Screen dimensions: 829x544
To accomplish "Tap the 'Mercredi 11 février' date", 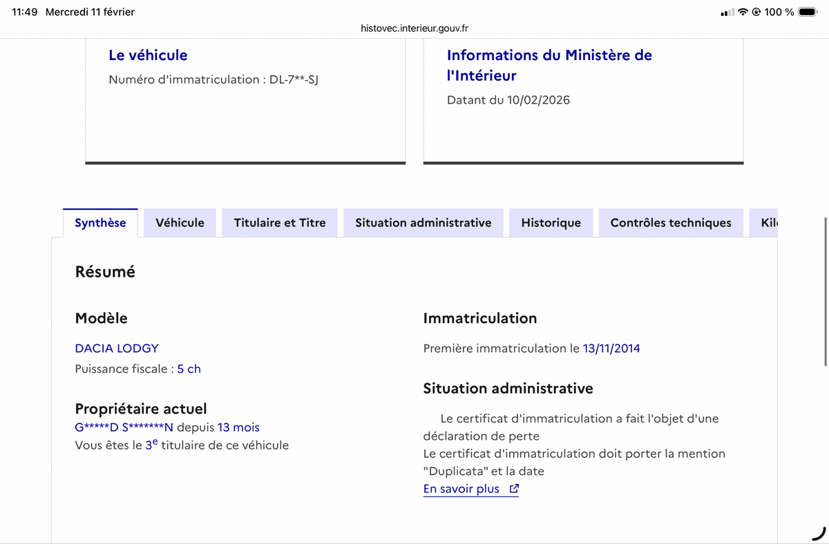I will click(x=90, y=12).
